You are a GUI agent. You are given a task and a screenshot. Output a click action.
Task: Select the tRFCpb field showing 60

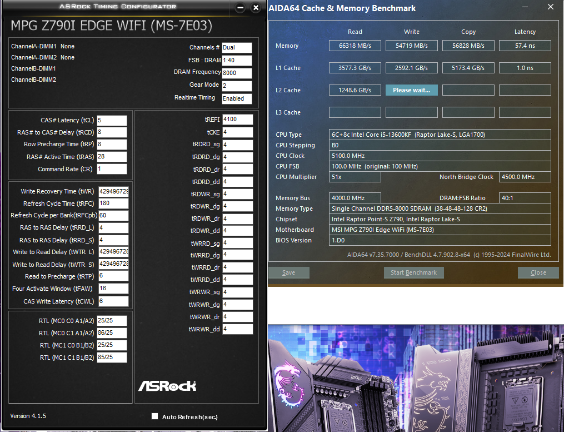(114, 216)
